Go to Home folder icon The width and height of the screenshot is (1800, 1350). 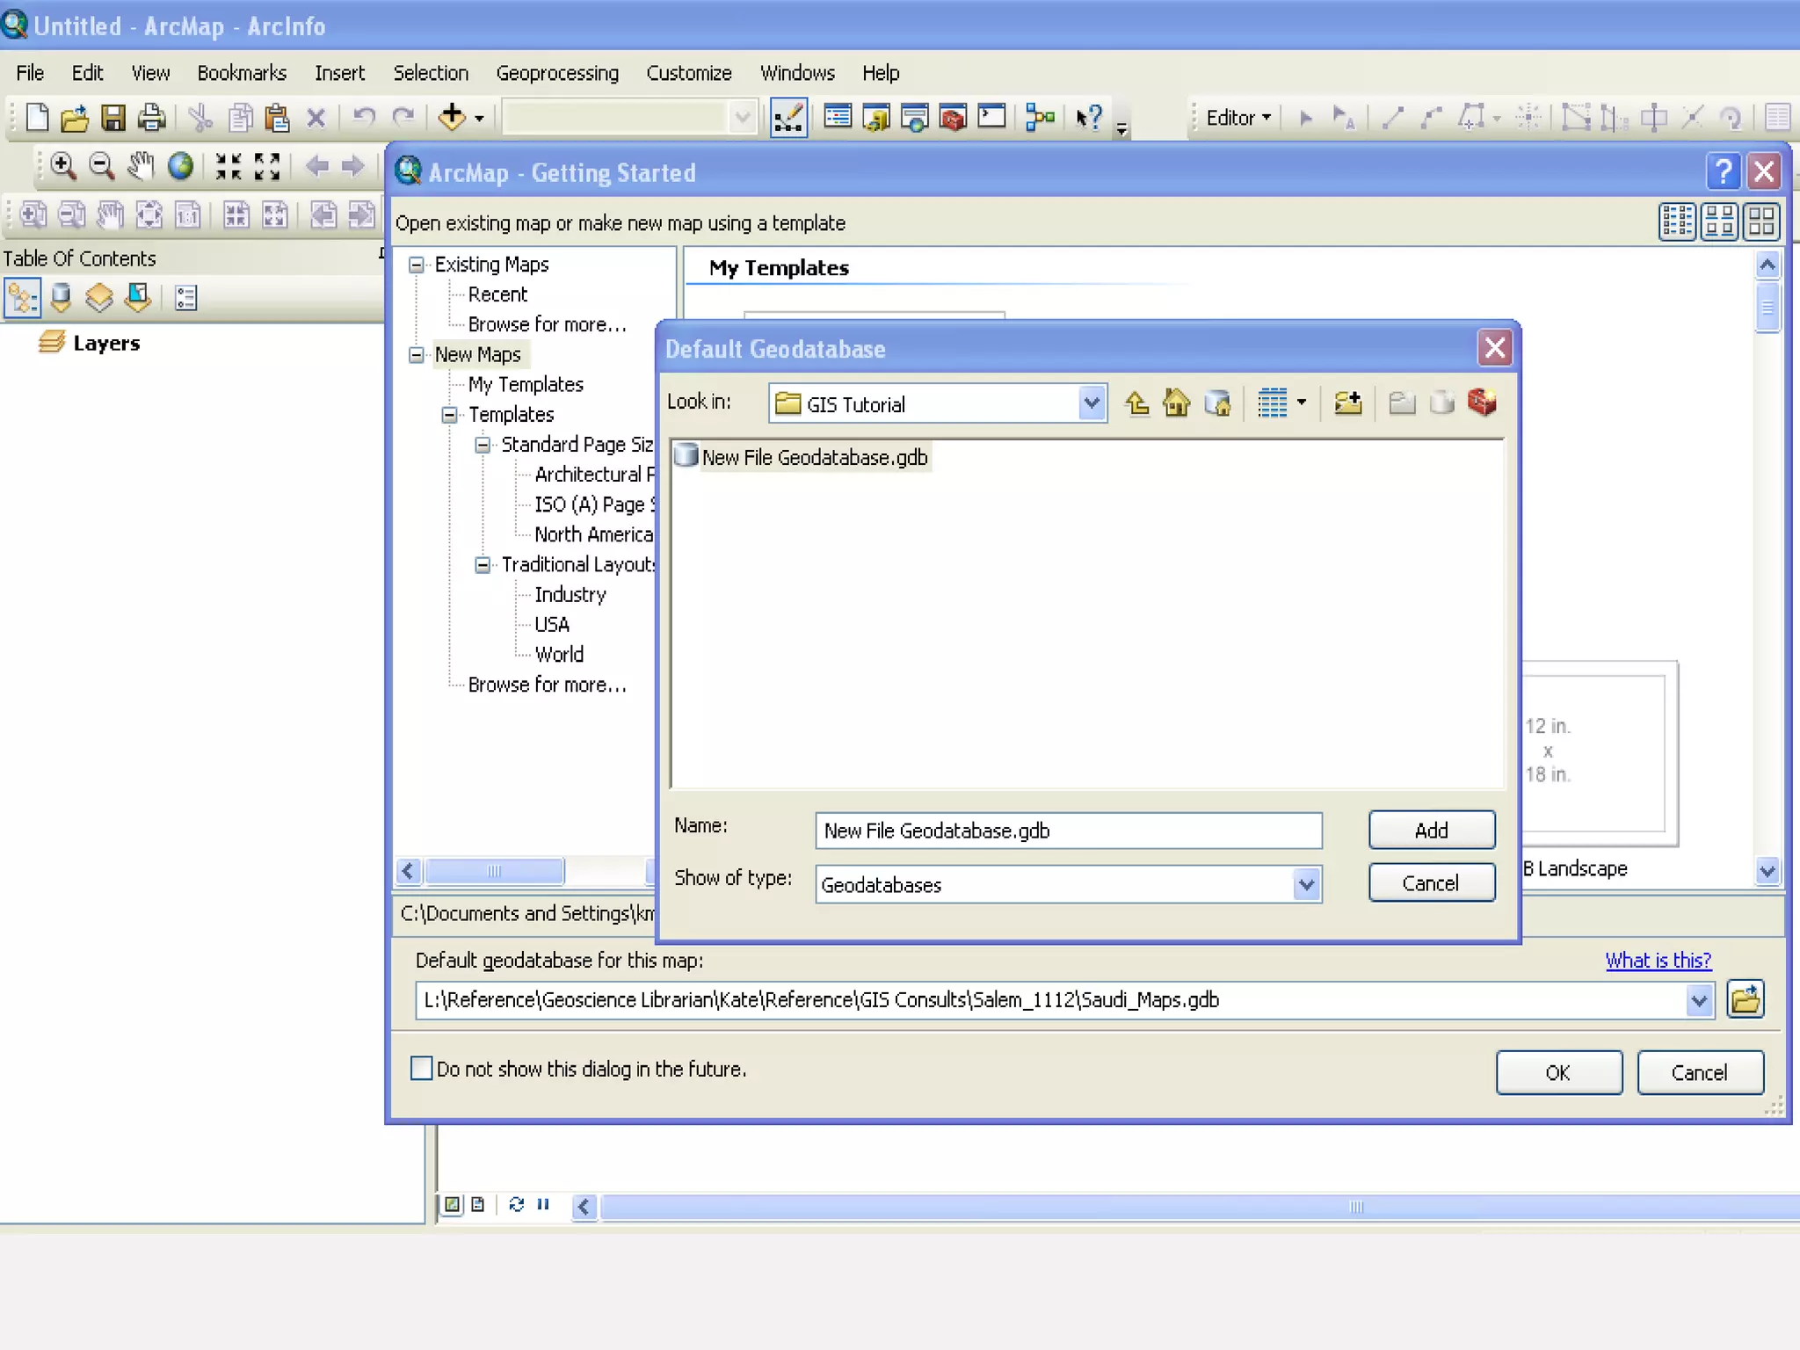click(1176, 403)
